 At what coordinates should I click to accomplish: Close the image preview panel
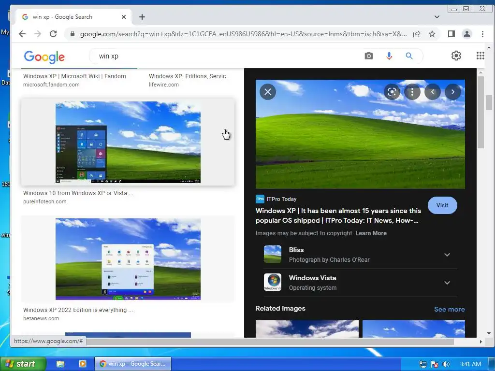268,92
